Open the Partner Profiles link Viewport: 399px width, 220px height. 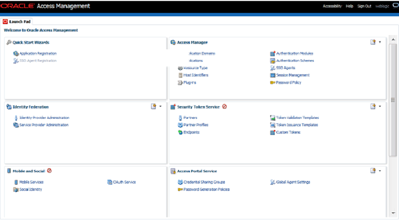coord(196,125)
